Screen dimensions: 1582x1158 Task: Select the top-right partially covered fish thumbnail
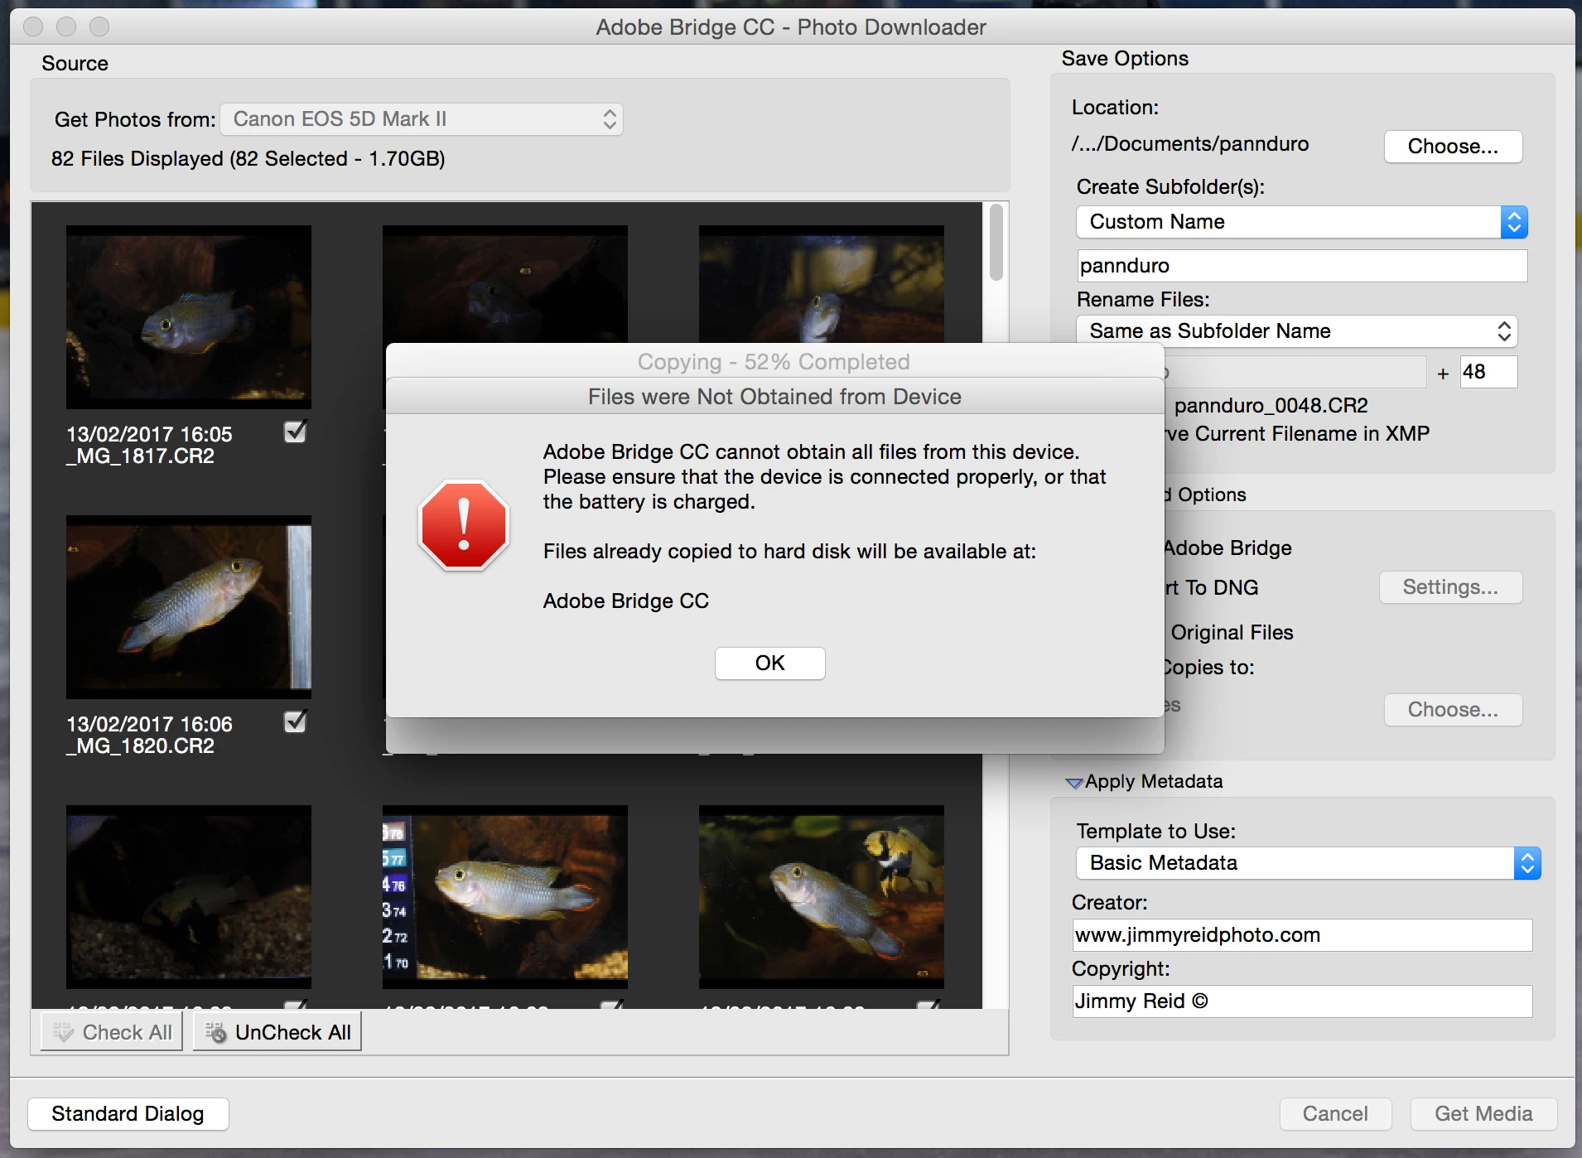822,283
